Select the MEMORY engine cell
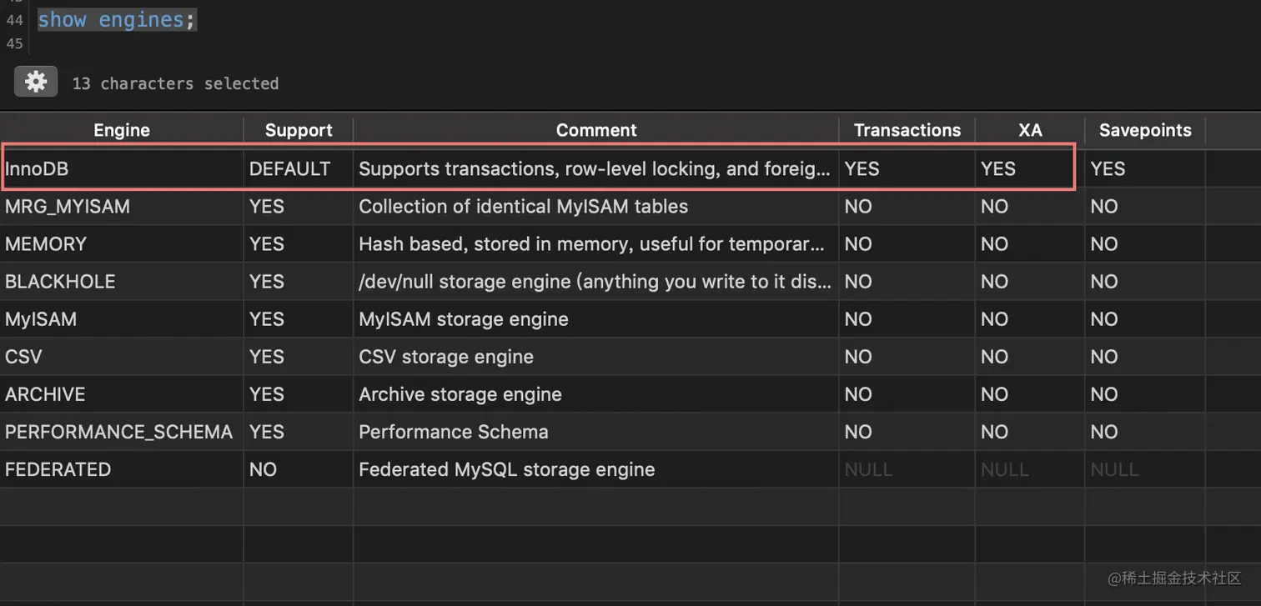Screen dimensions: 1261x606 pos(122,243)
